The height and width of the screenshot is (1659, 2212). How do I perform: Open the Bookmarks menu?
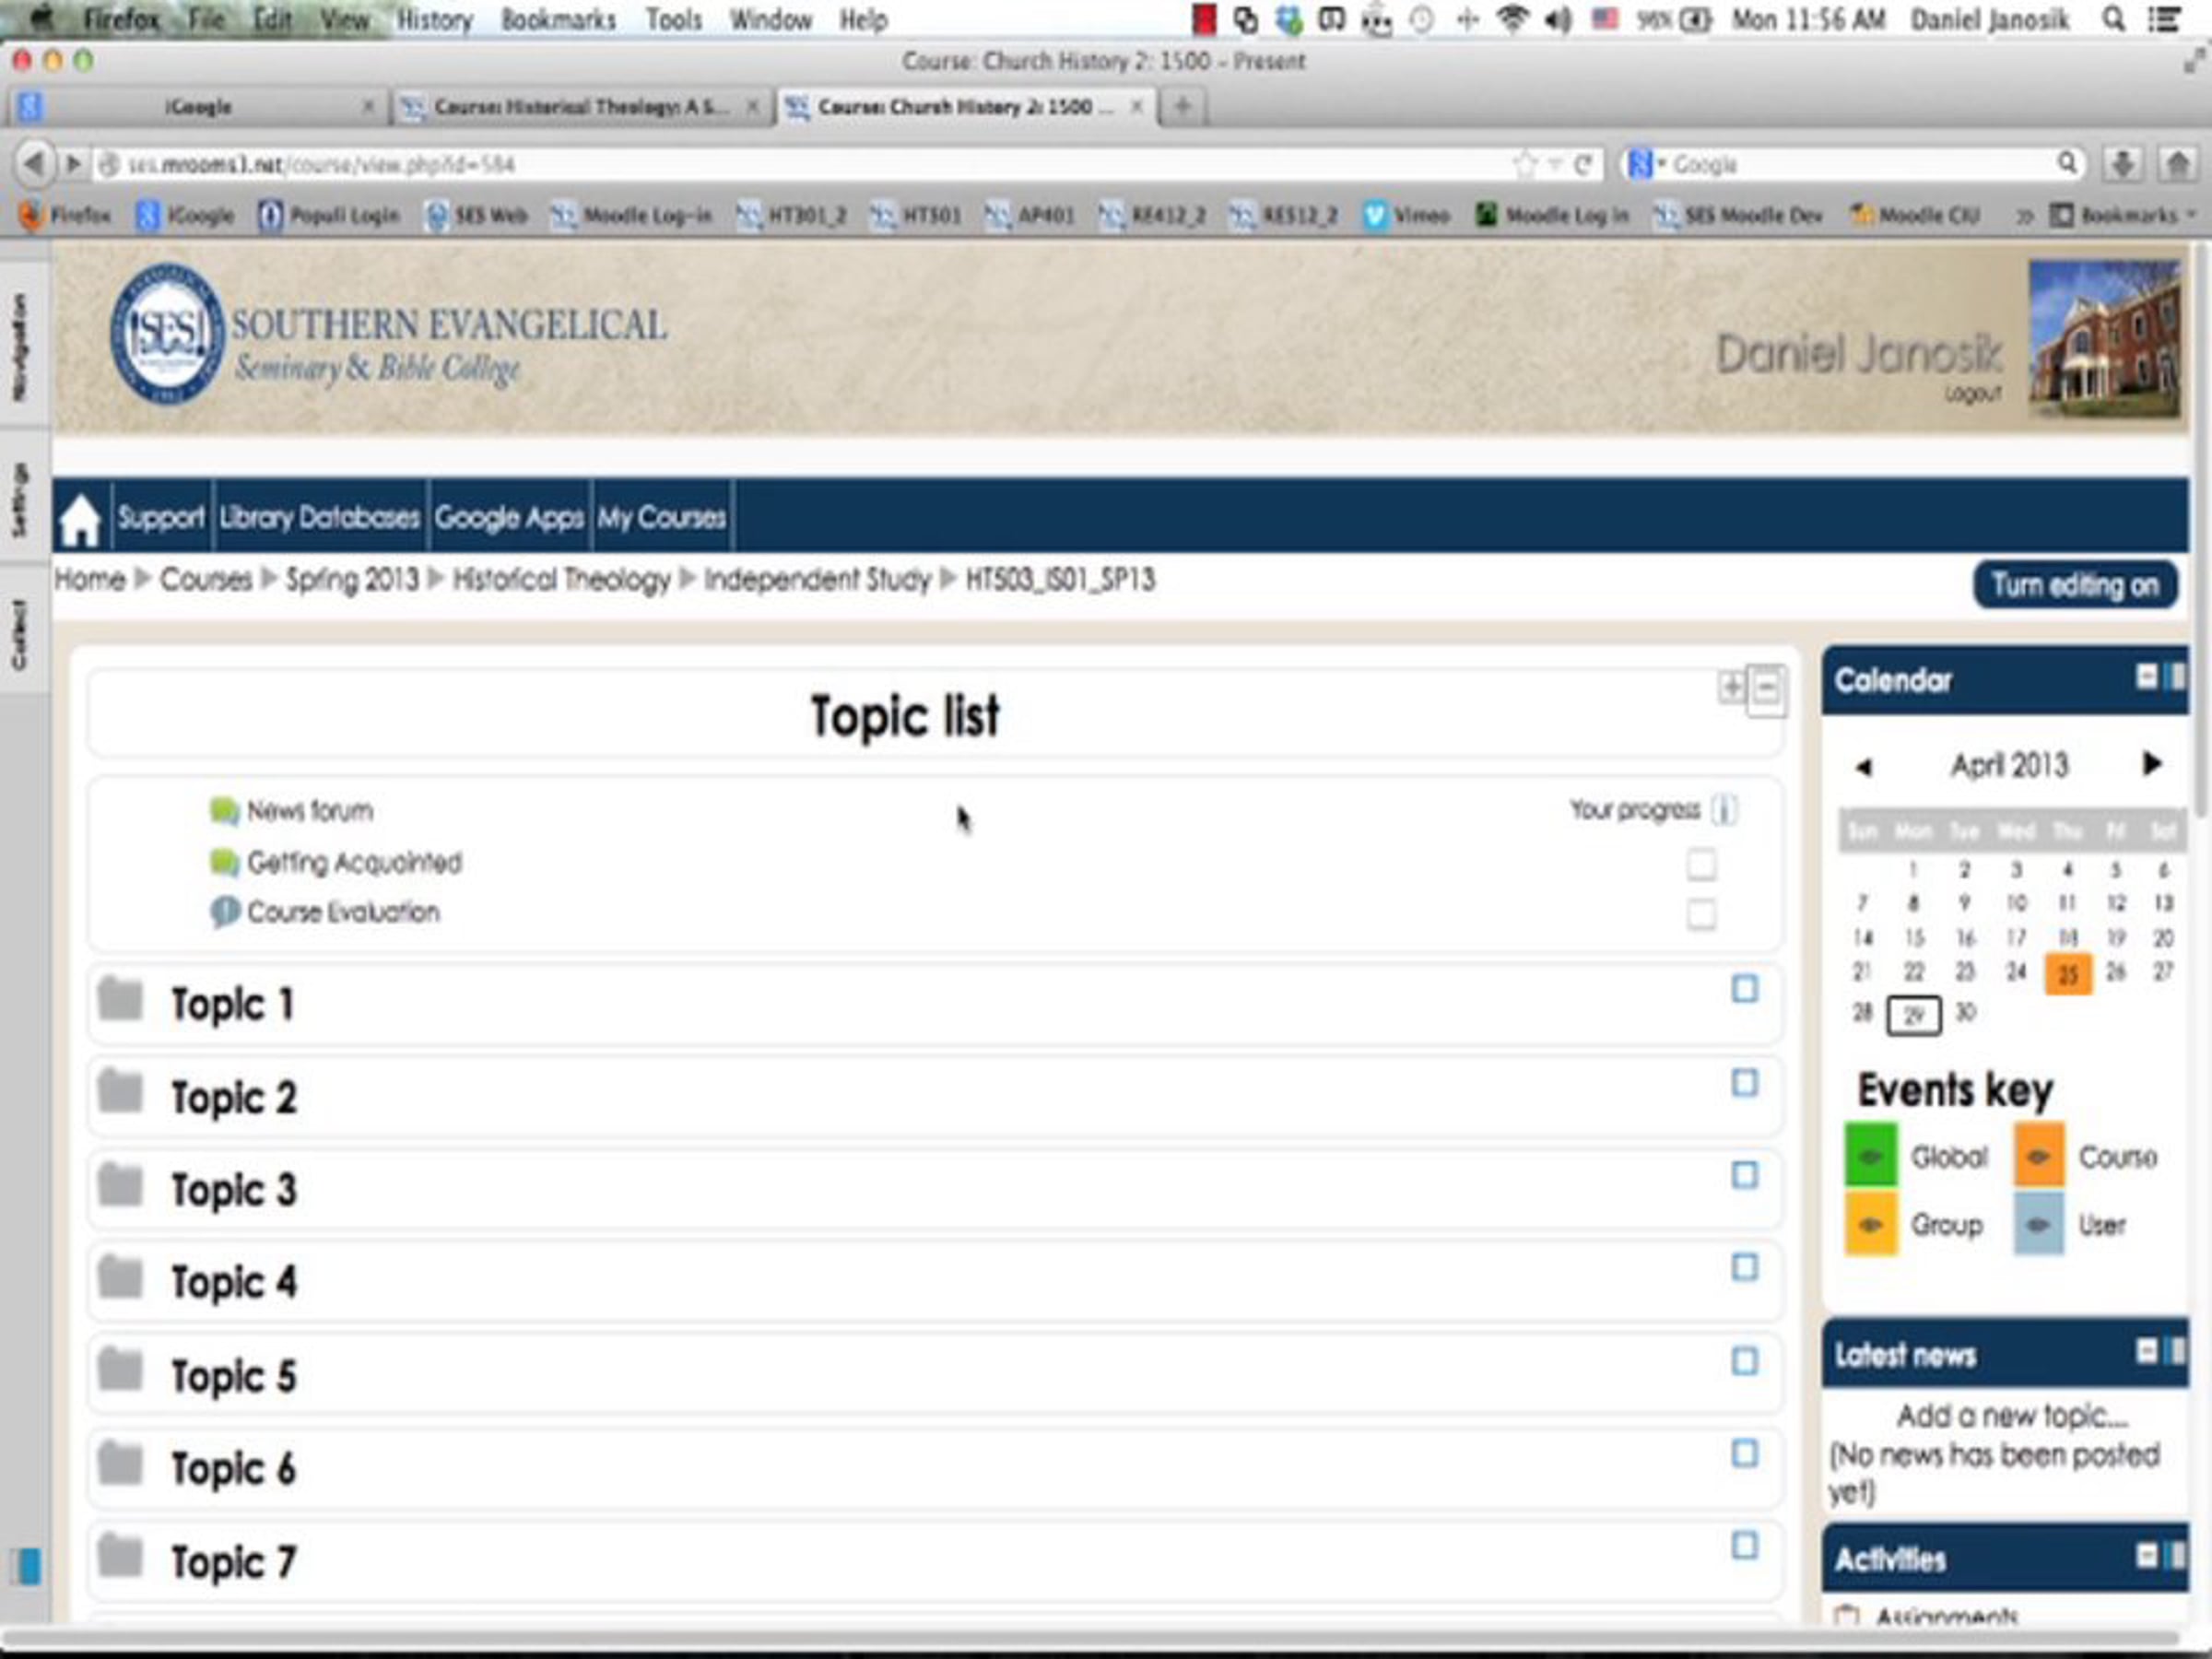pos(557,20)
